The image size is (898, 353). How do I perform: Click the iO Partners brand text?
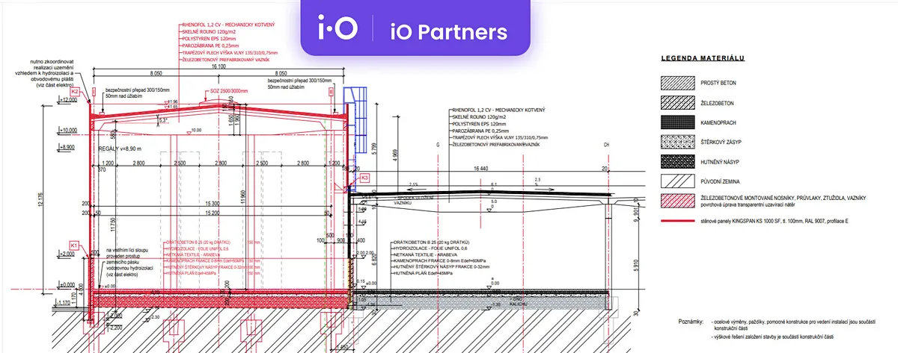coord(449,31)
